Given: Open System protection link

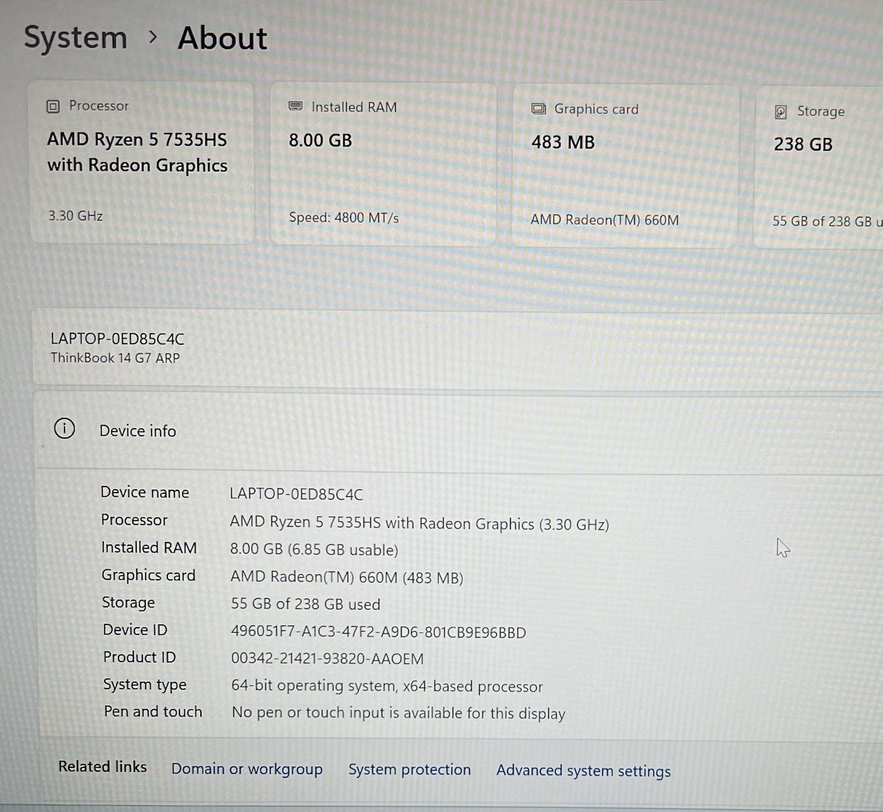Looking at the screenshot, I should (409, 770).
